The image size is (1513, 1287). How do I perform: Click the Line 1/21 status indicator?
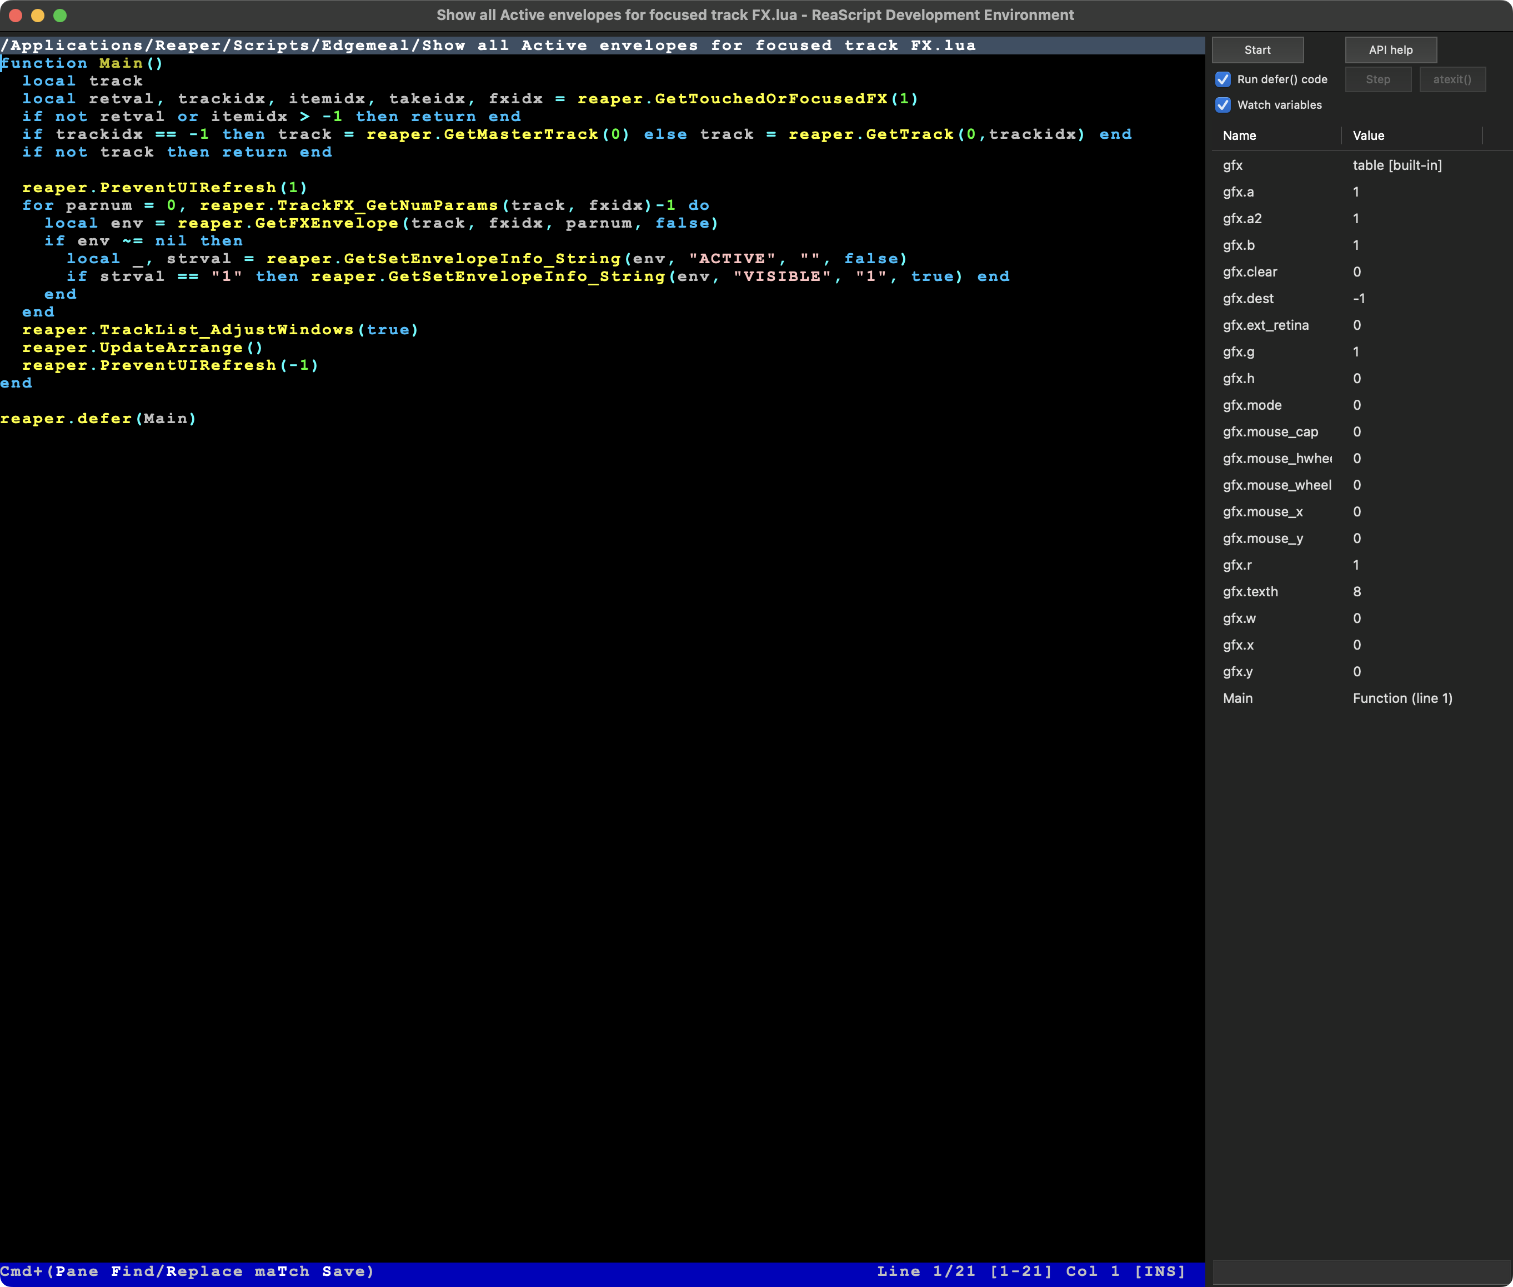point(925,1270)
